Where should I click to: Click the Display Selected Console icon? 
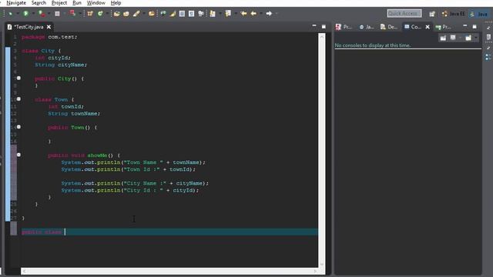[x=453, y=38]
